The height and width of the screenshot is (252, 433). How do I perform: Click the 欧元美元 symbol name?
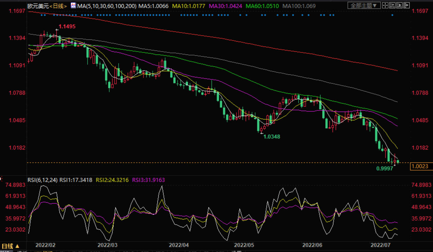pos(38,6)
